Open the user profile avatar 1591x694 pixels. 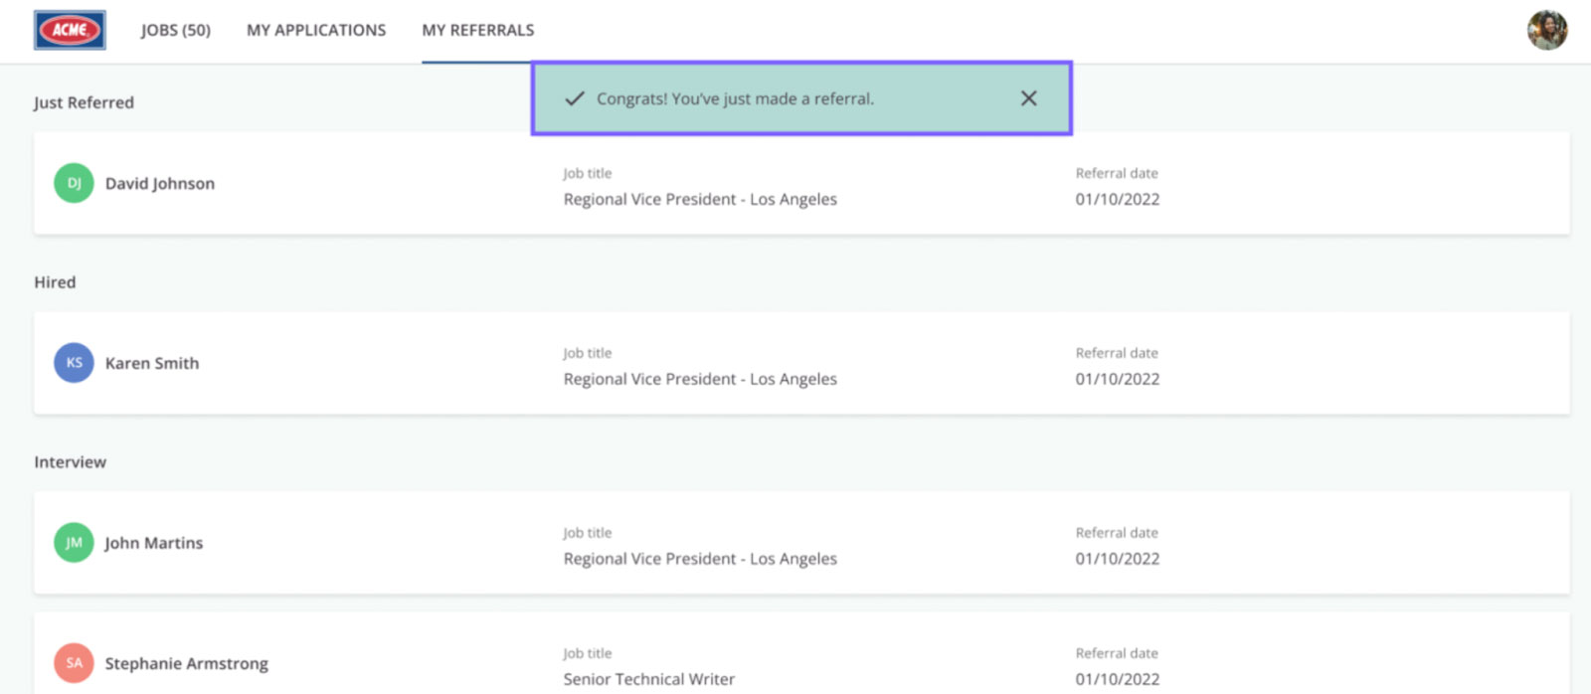[1547, 30]
